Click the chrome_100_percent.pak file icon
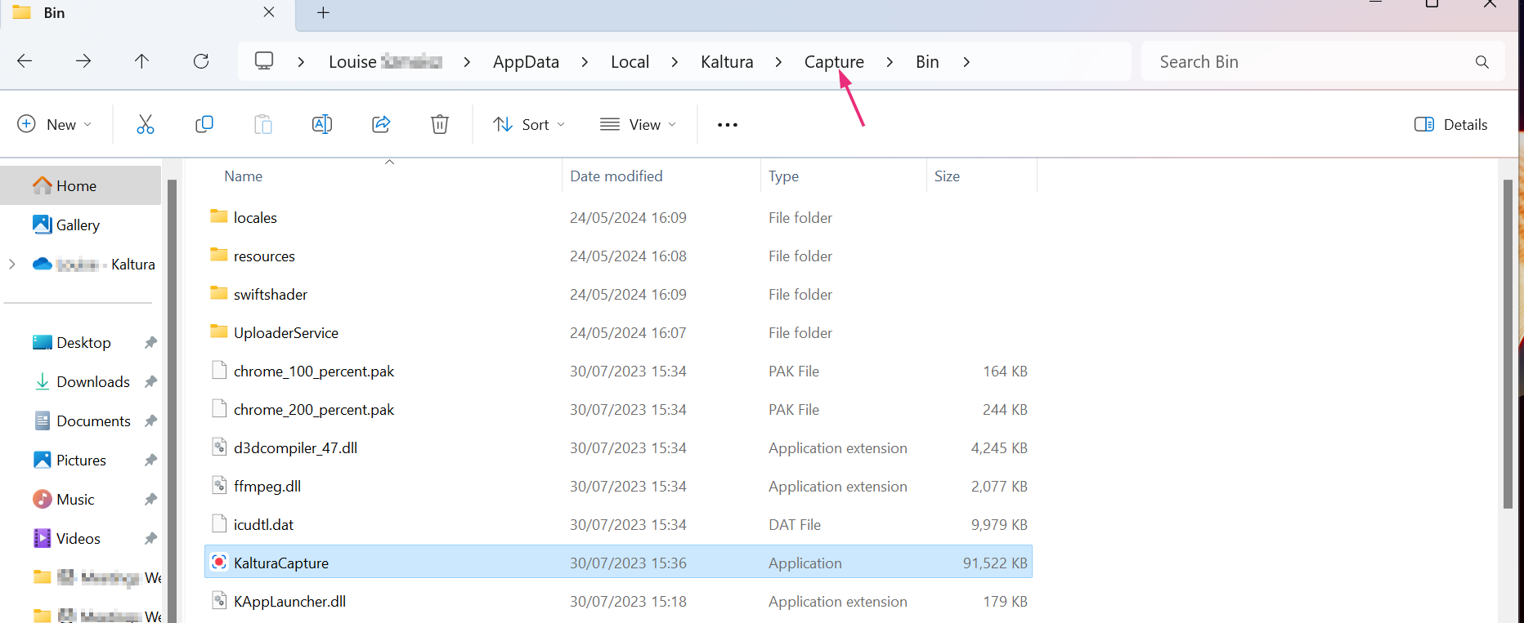1524x623 pixels. (219, 370)
